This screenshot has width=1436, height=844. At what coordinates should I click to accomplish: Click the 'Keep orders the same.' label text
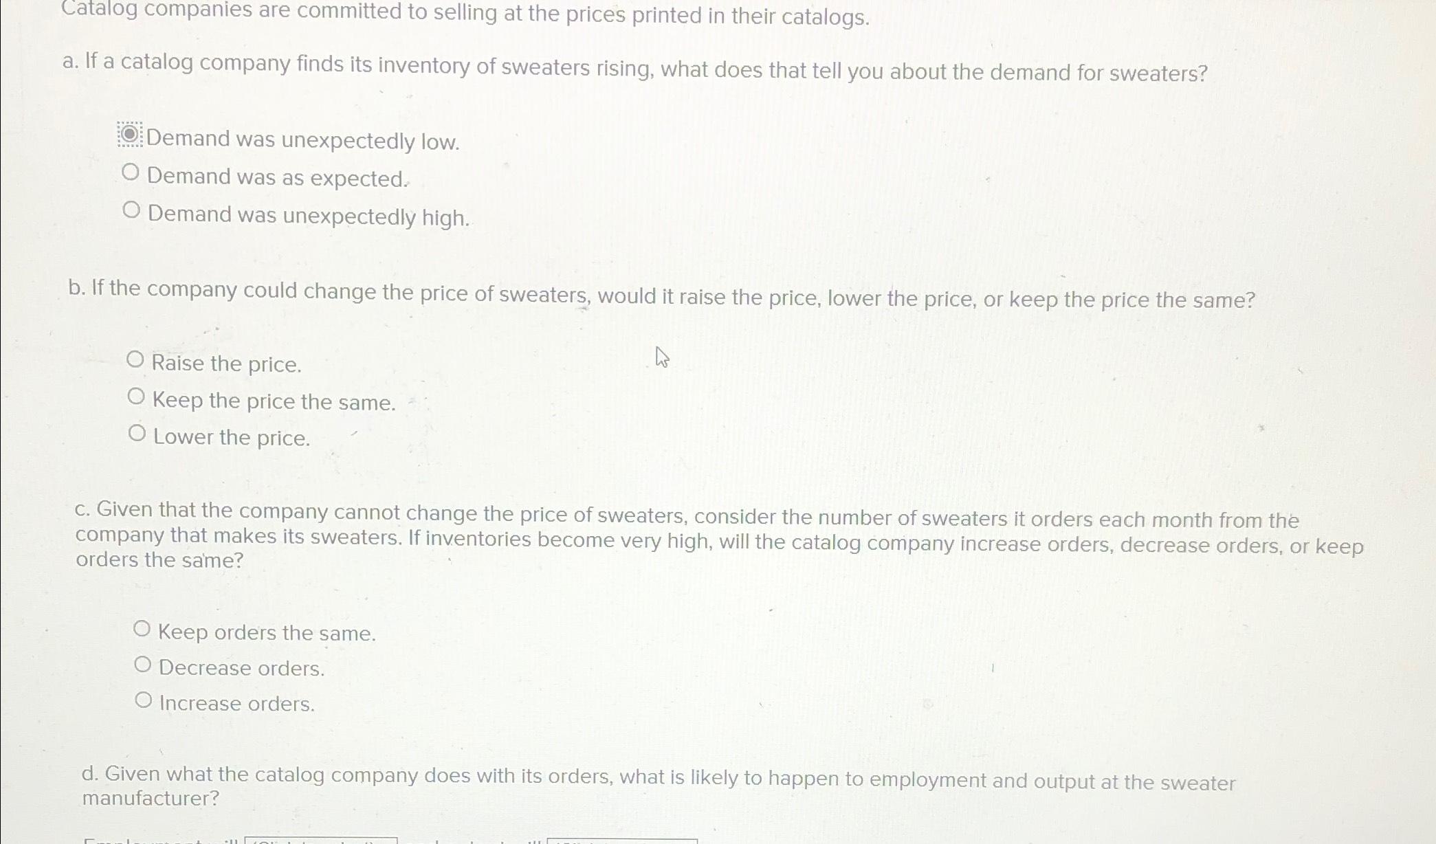tap(267, 632)
